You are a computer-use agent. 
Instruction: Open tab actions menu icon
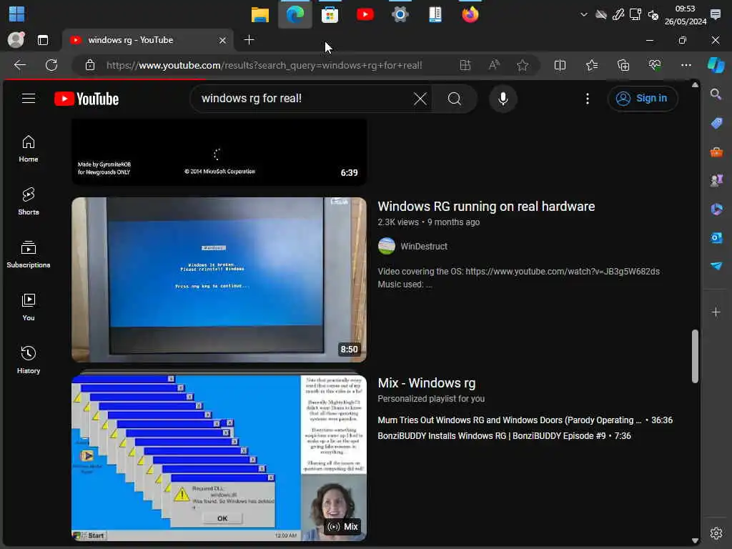pos(43,40)
